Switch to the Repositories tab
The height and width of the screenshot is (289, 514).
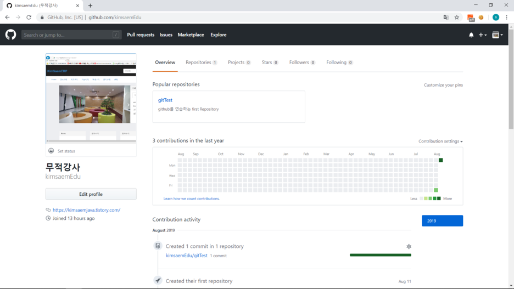pyautogui.click(x=202, y=63)
